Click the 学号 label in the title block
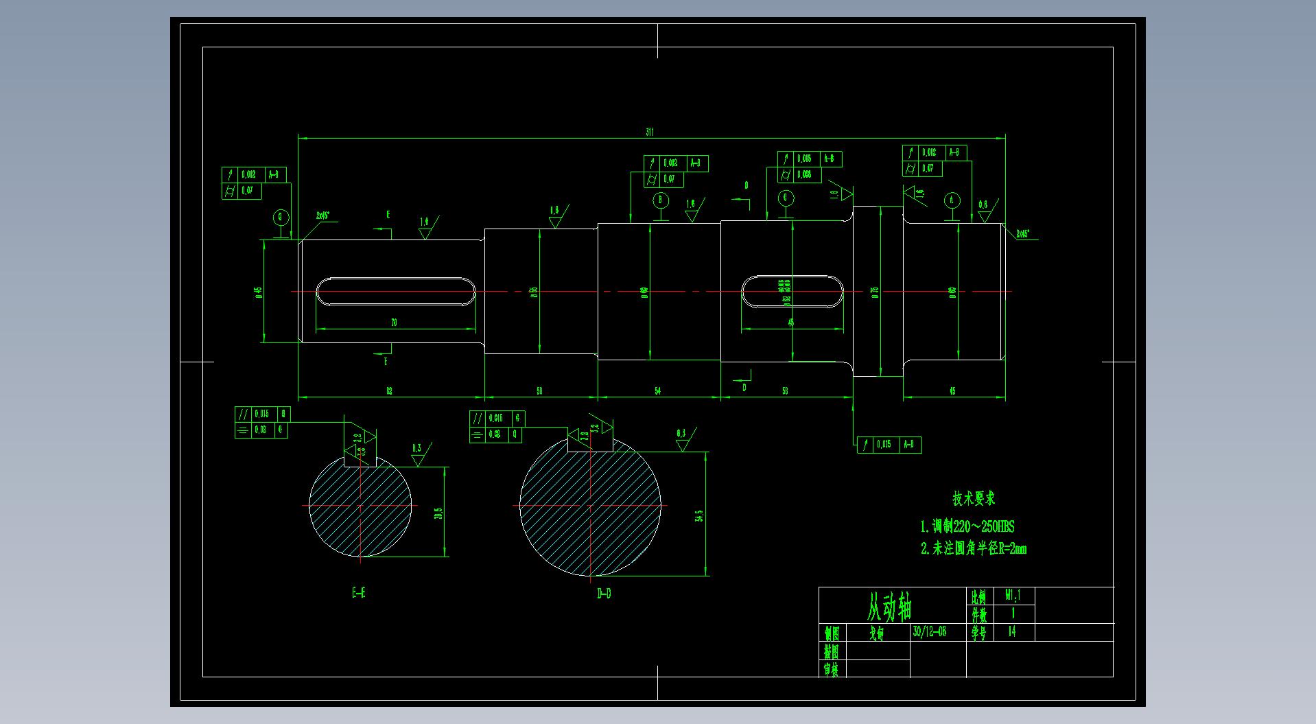The image size is (1316, 724). pyautogui.click(x=978, y=633)
